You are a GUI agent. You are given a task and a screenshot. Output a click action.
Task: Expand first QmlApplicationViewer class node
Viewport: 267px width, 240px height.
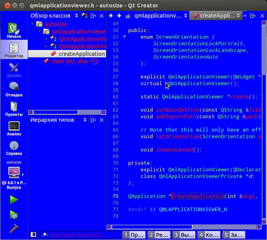point(46,39)
